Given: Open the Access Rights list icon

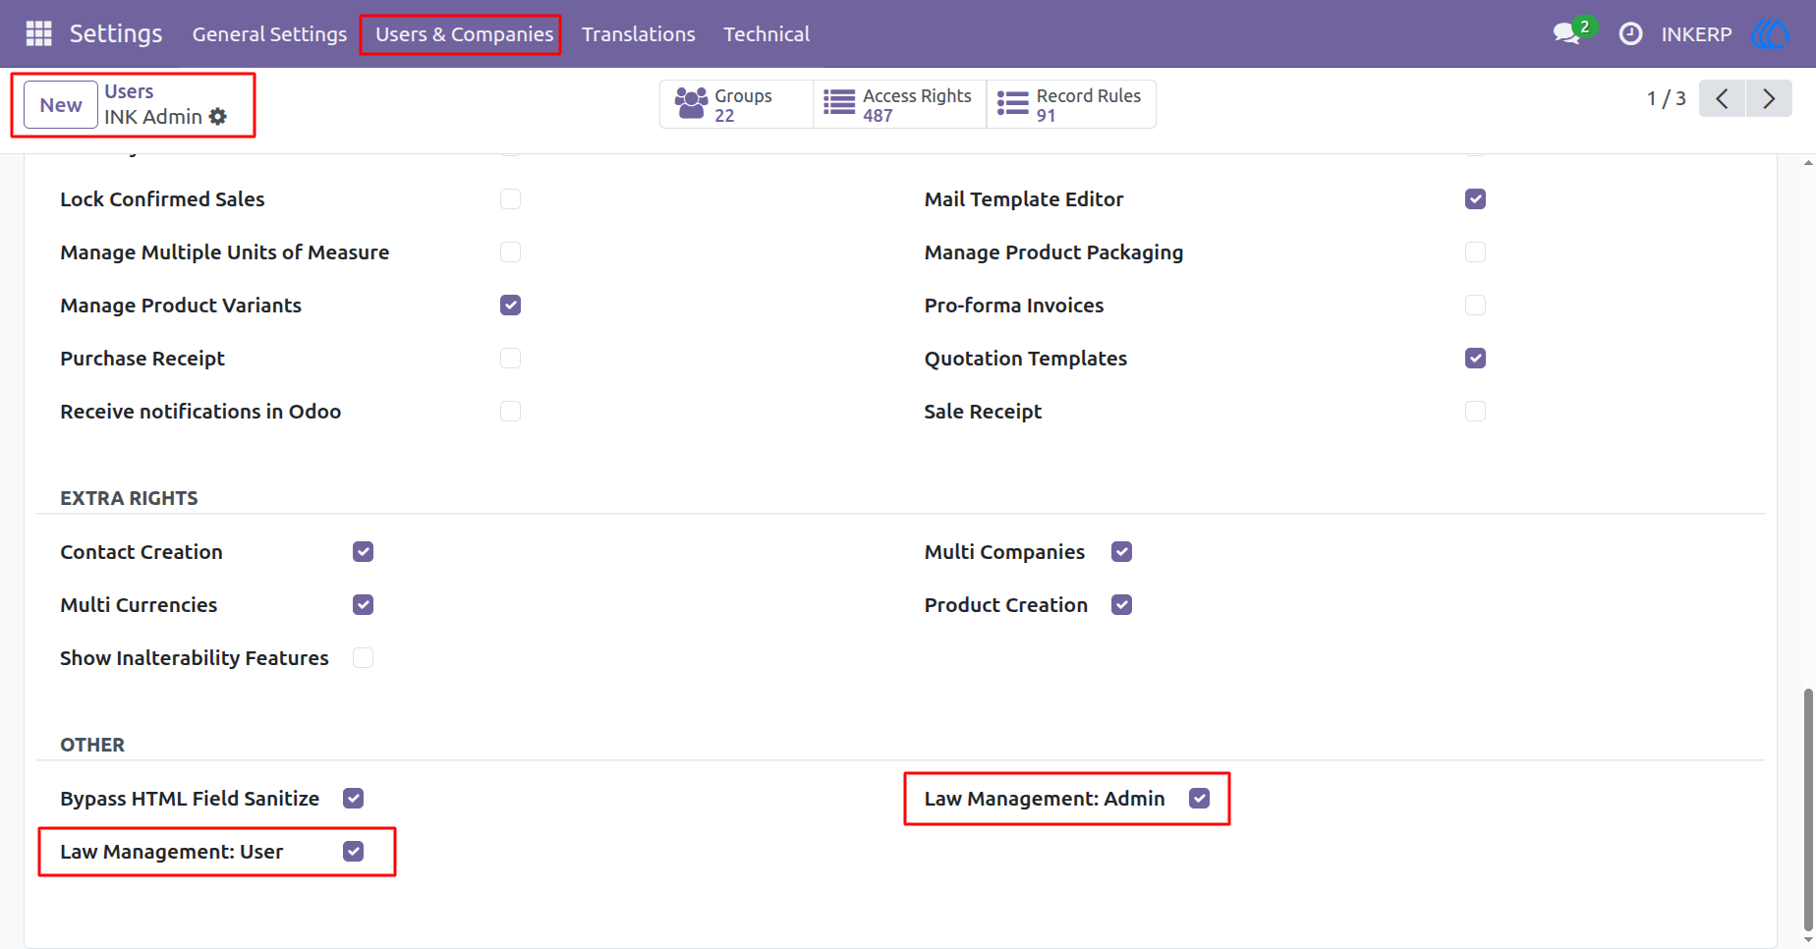Looking at the screenshot, I should click(x=838, y=102).
